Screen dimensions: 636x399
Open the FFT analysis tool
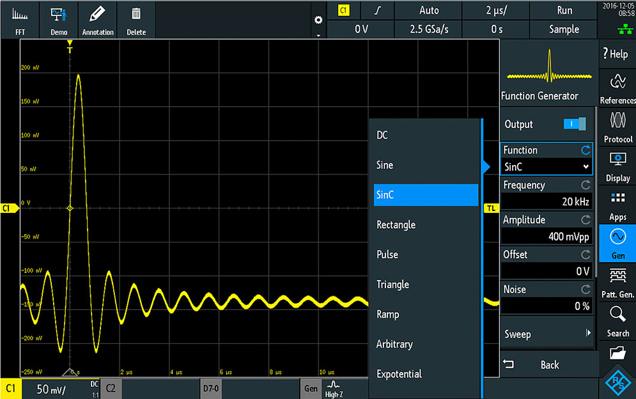[20, 20]
